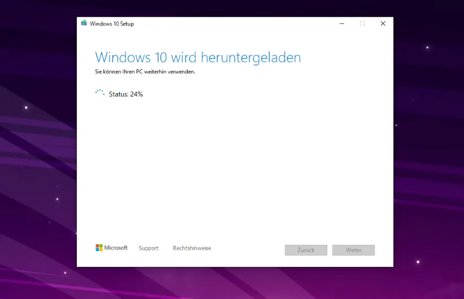Click text Sie können Ihren PC weiterhin verwenden
This screenshot has height=299, width=464.
(145, 72)
